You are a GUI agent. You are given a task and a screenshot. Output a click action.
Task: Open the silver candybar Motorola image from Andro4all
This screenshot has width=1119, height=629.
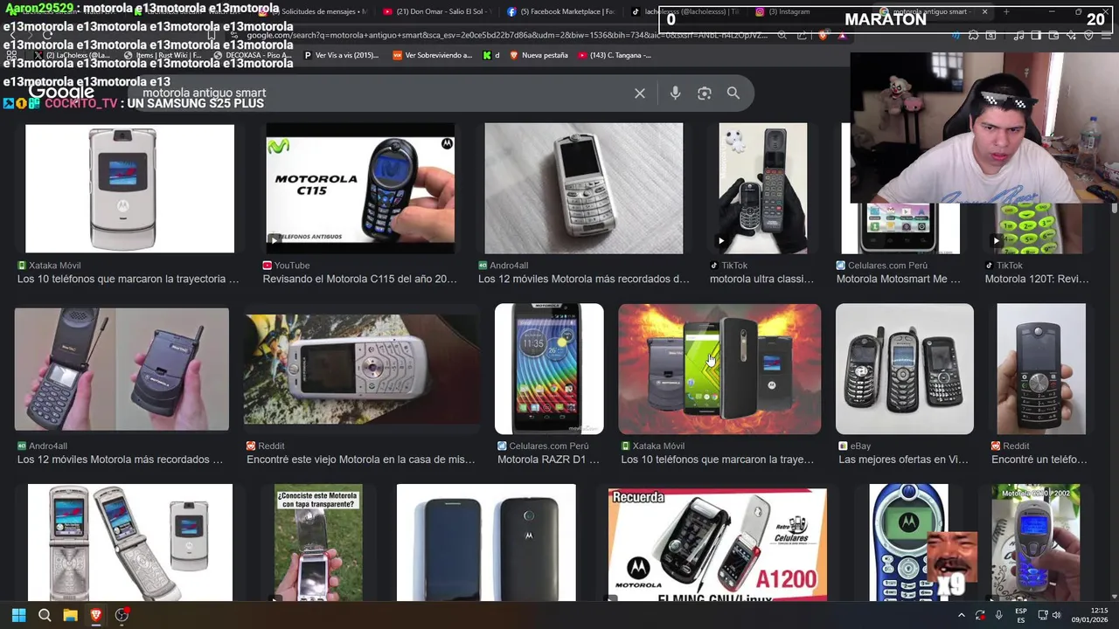pyautogui.click(x=584, y=188)
